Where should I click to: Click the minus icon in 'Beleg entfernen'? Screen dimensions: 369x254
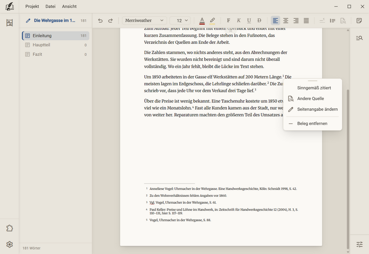tap(291, 124)
